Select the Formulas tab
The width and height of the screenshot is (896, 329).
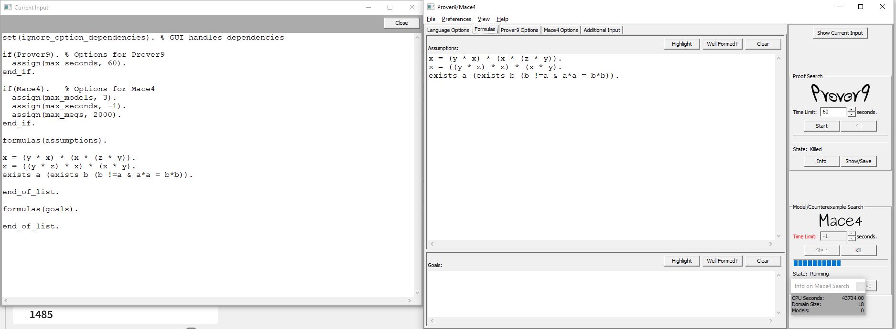pyautogui.click(x=485, y=30)
